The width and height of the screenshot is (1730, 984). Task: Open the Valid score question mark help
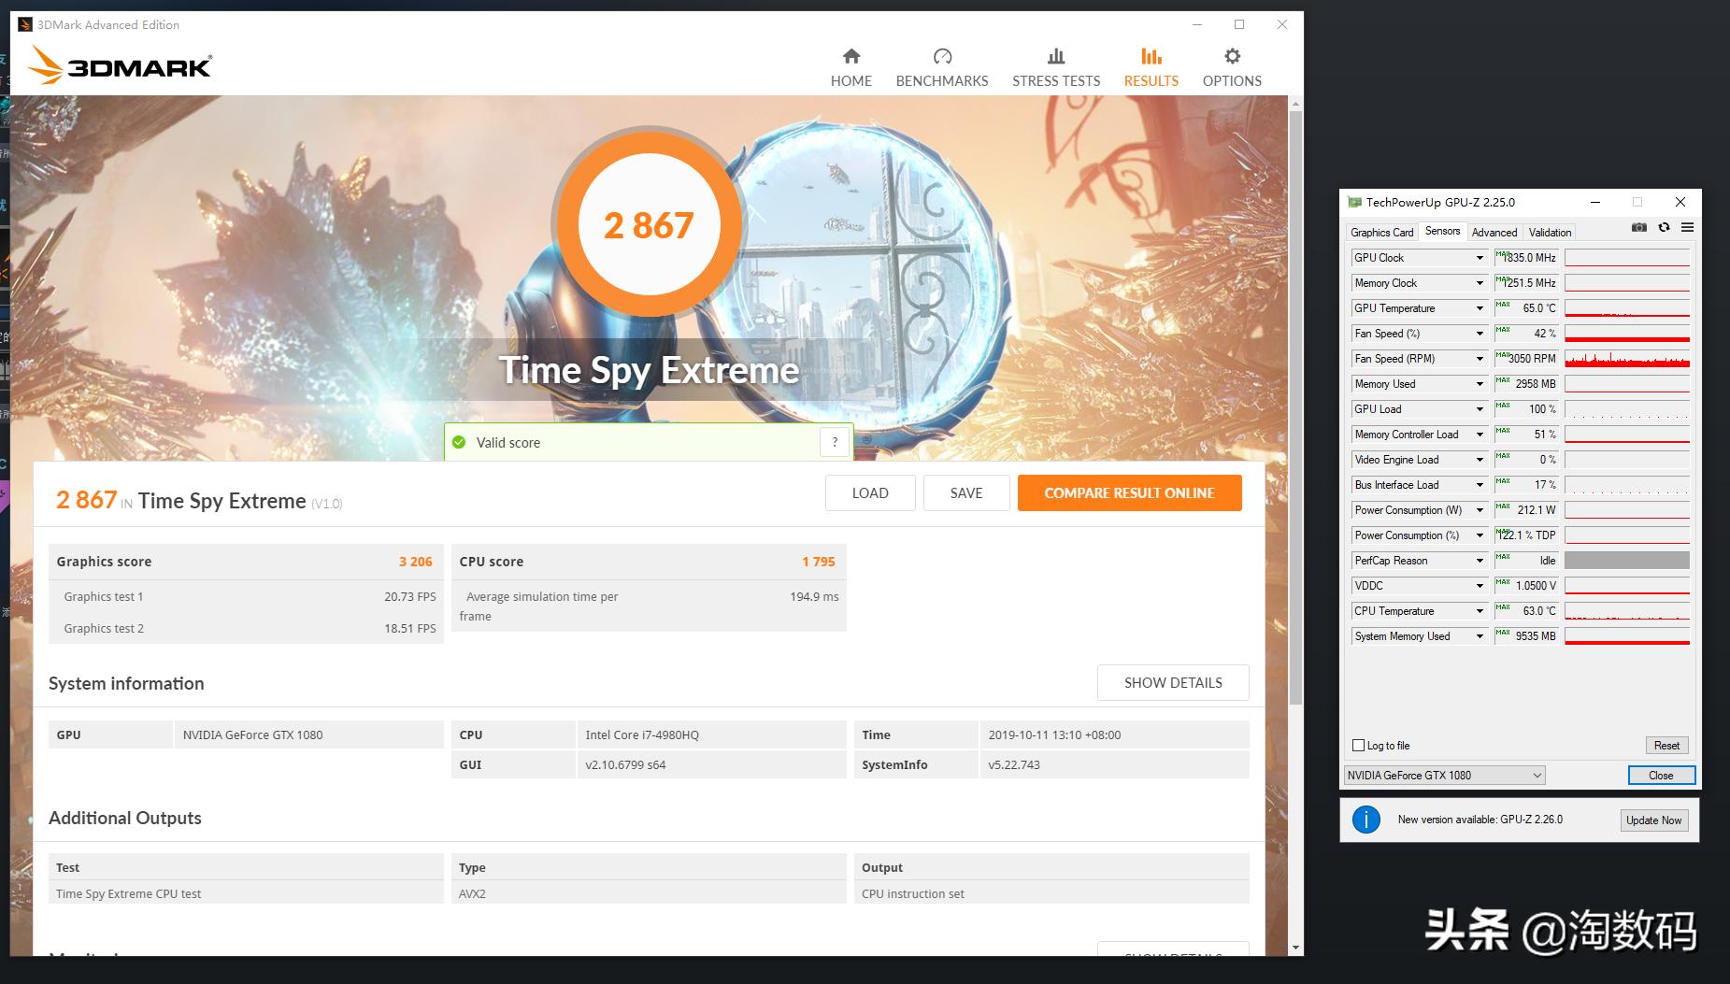[835, 442]
